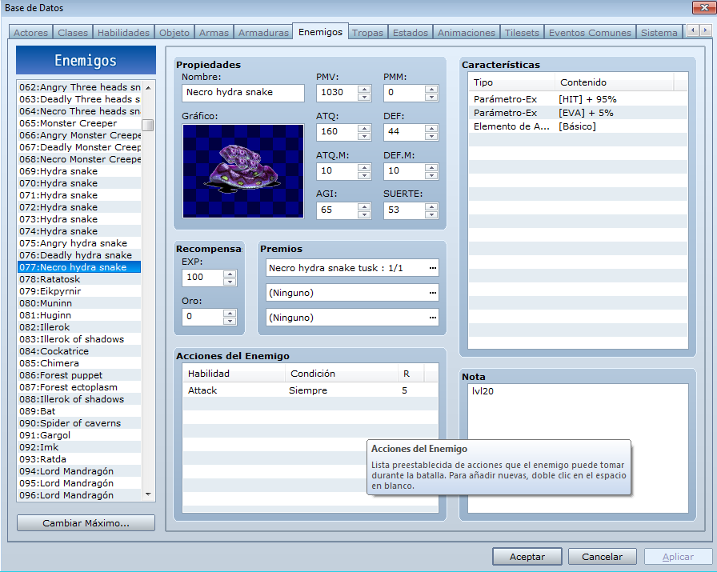Open the Actores tab
The height and width of the screenshot is (572, 717).
(30, 33)
